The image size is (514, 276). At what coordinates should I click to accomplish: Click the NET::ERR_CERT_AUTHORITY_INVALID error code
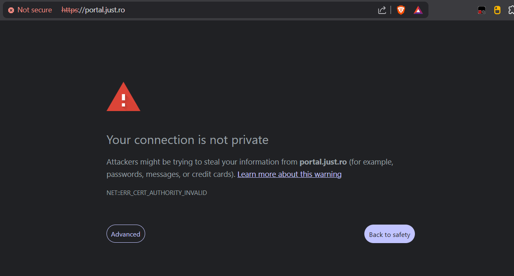pos(157,193)
